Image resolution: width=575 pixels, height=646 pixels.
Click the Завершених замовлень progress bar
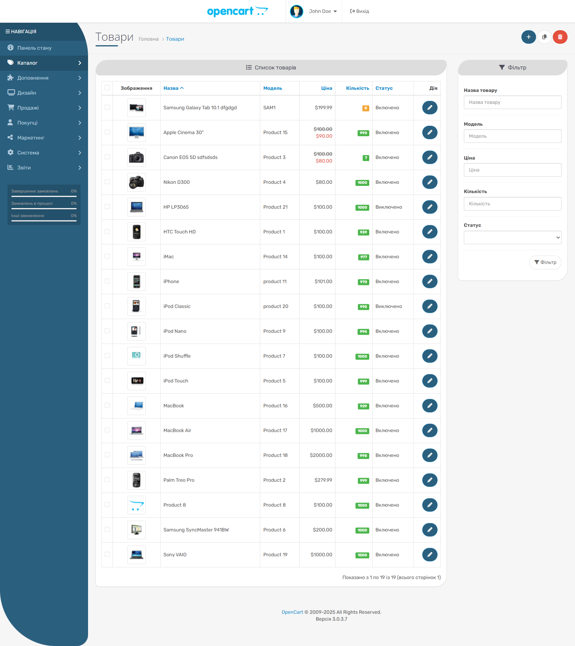[x=44, y=196]
